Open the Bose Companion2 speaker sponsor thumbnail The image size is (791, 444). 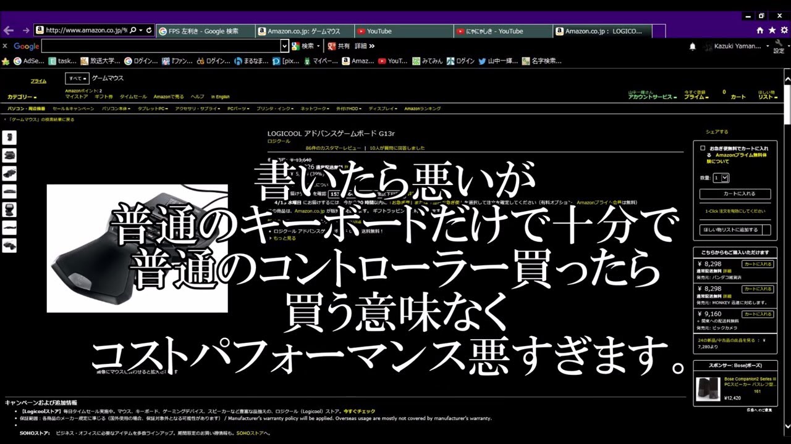708,390
